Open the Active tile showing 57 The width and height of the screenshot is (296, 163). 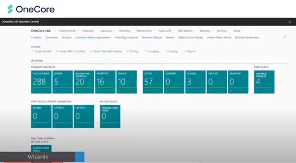click(153, 82)
